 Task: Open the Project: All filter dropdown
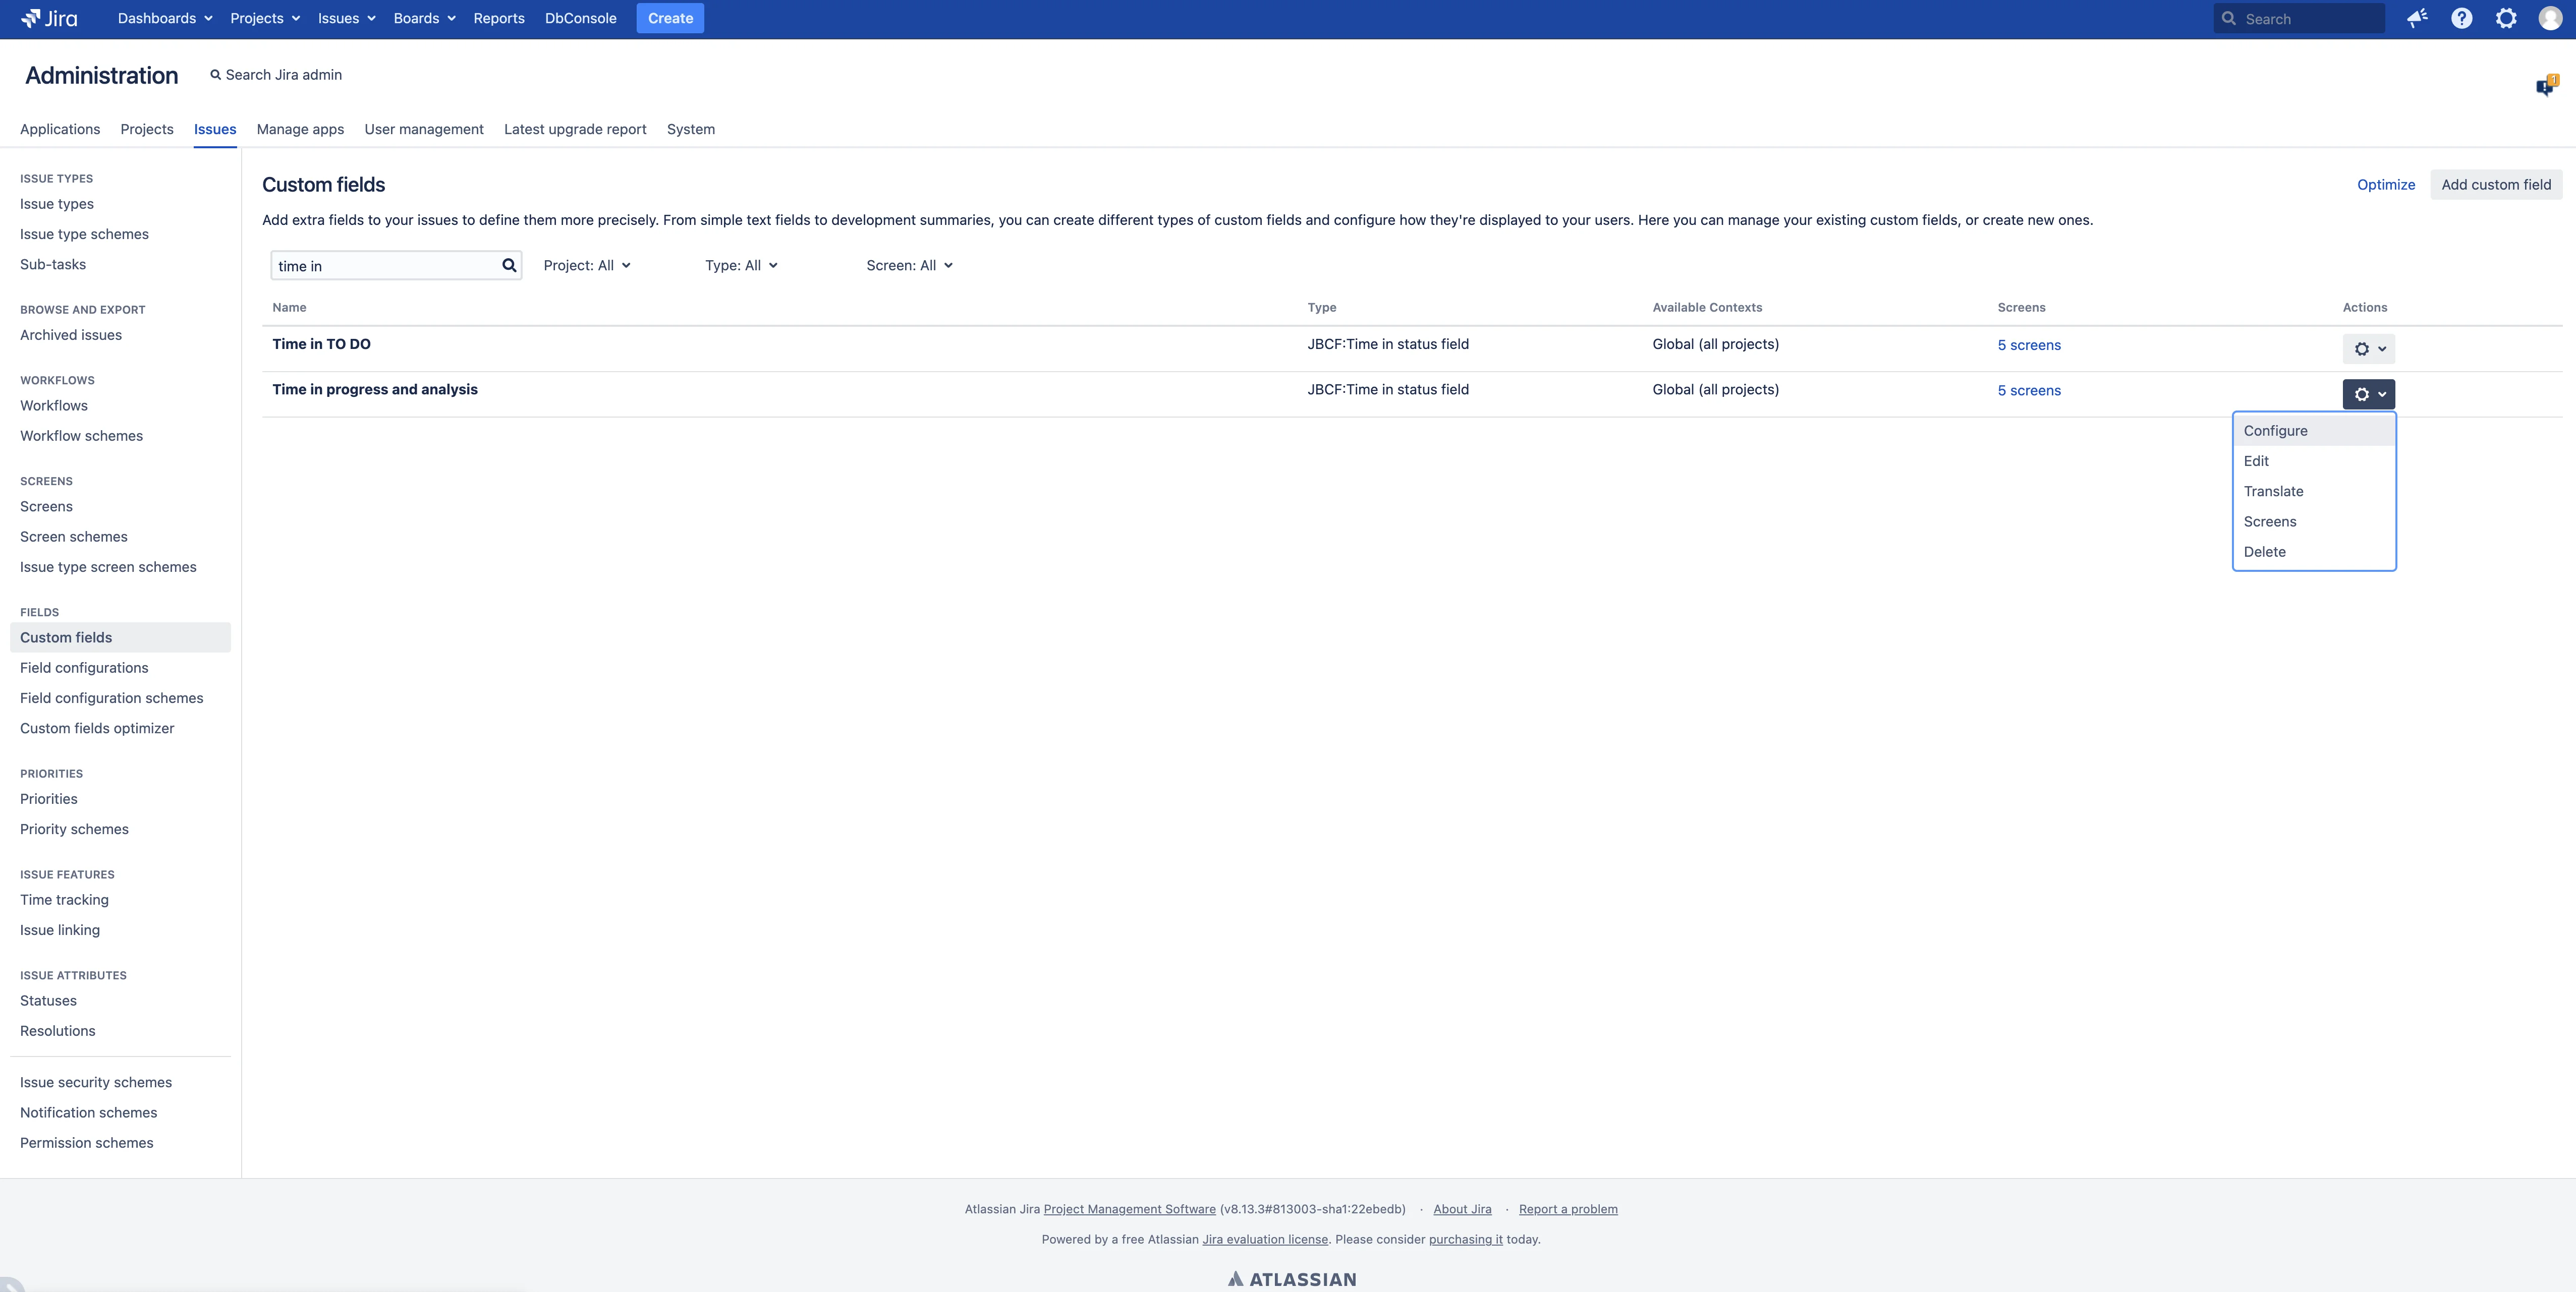click(x=587, y=265)
